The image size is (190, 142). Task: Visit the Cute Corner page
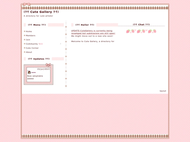coord(32,48)
